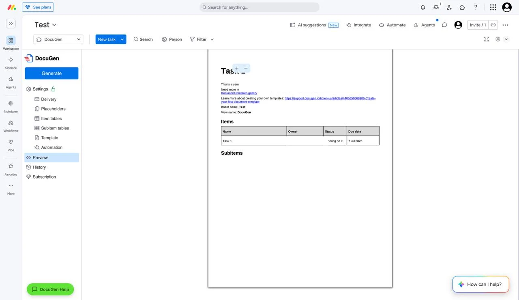Open the Delivery settings

45,99
